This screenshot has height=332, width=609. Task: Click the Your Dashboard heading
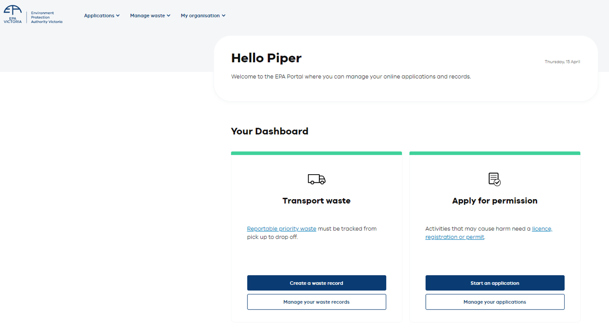[269, 131]
